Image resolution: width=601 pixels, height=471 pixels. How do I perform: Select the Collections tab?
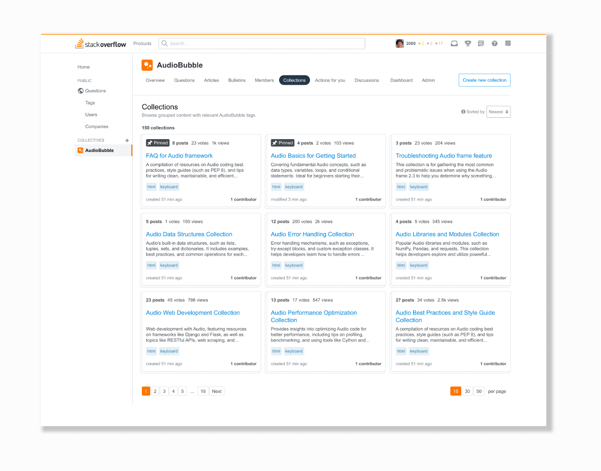(x=294, y=80)
